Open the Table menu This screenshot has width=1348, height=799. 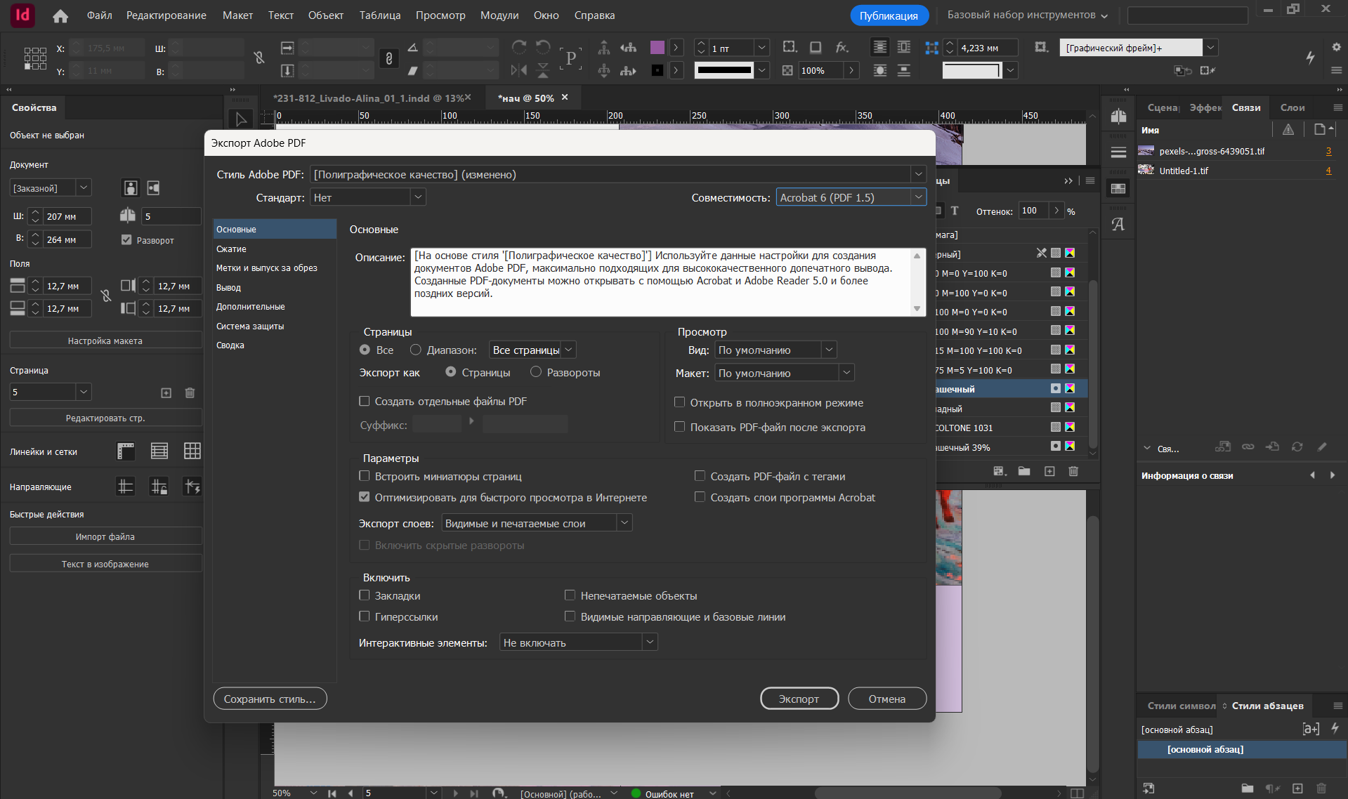[x=380, y=15]
